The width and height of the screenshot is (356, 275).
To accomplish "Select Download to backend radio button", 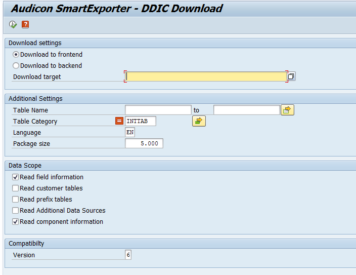I will pos(16,66).
